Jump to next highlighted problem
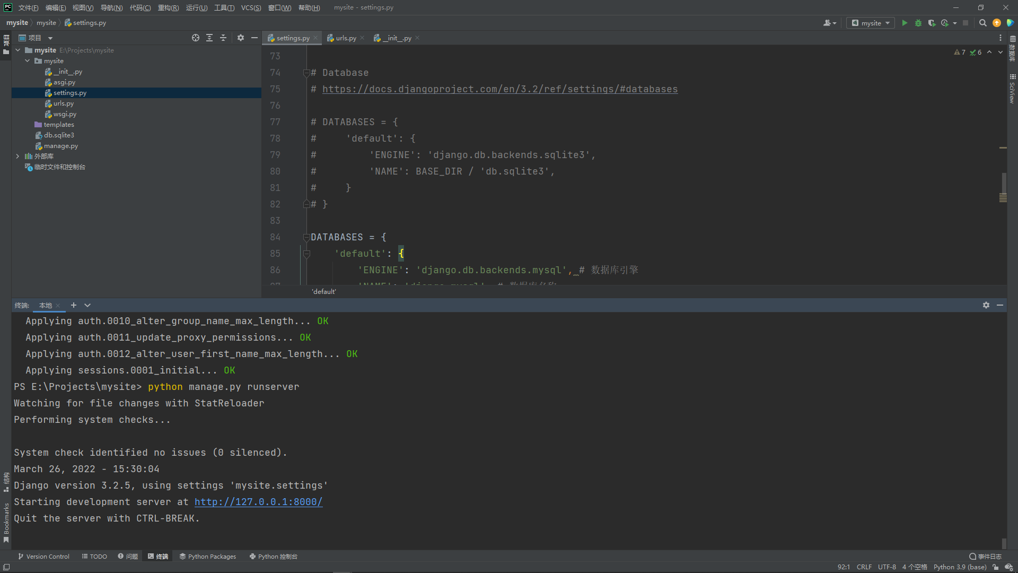Viewport: 1018px width, 573px height. (1001, 52)
